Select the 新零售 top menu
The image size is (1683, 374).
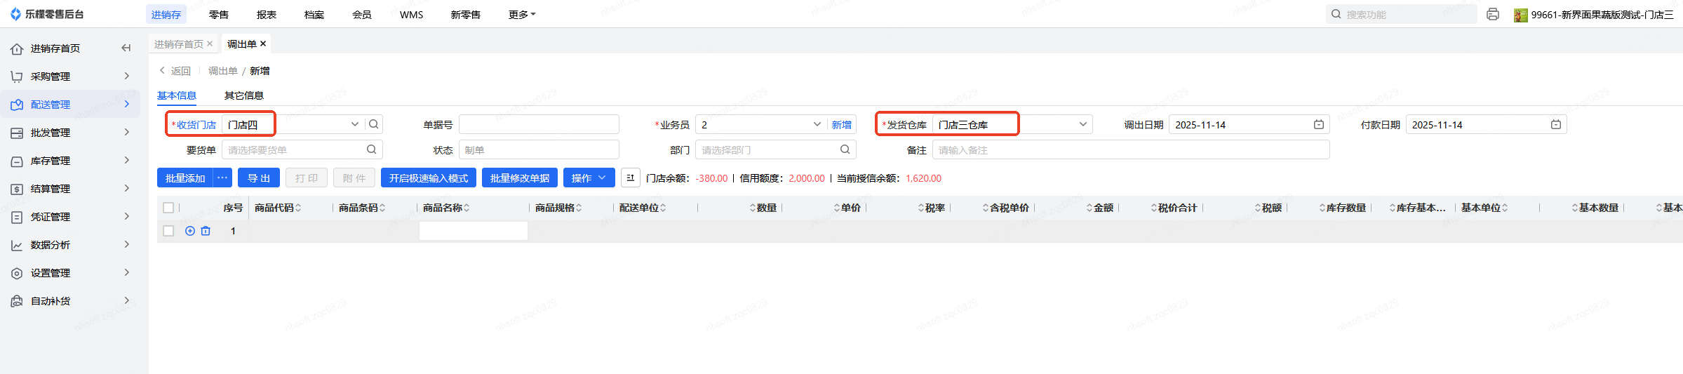(x=466, y=14)
